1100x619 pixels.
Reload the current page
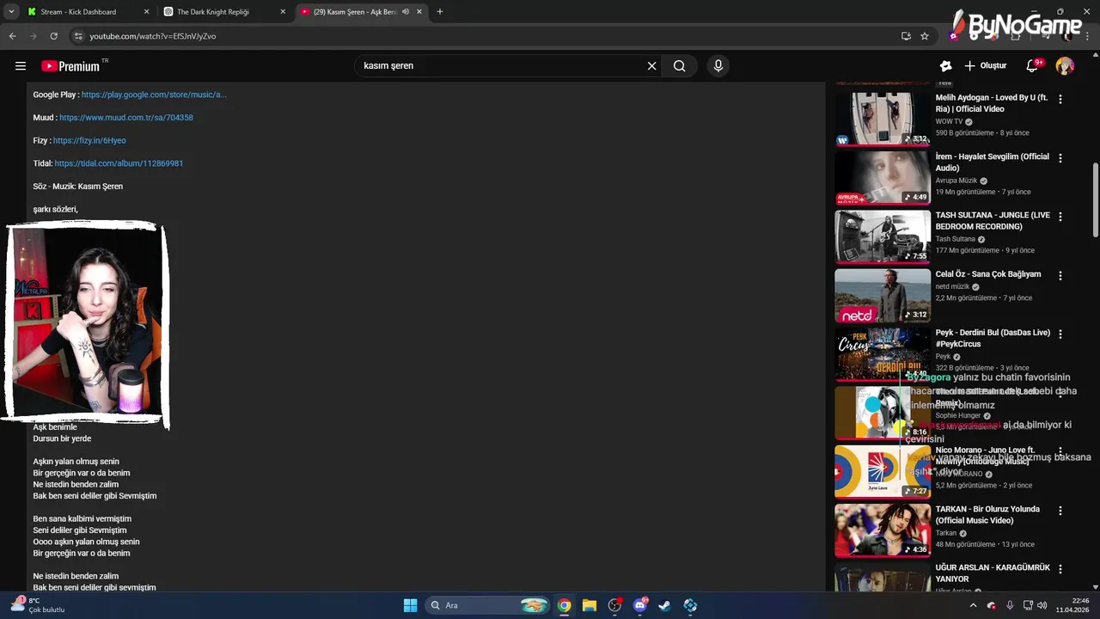click(53, 36)
